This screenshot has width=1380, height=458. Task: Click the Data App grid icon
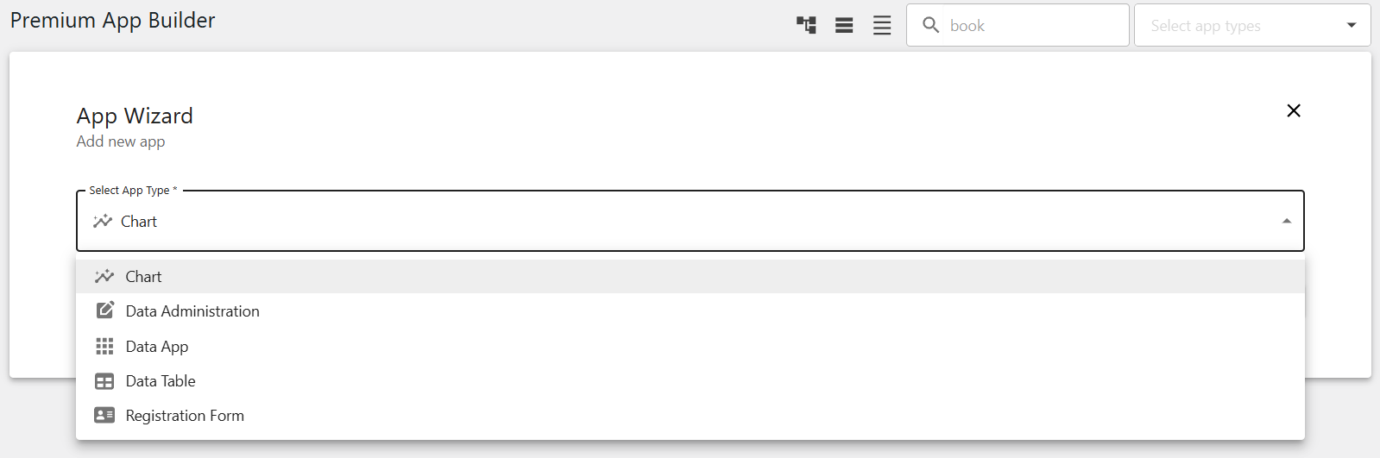(104, 346)
